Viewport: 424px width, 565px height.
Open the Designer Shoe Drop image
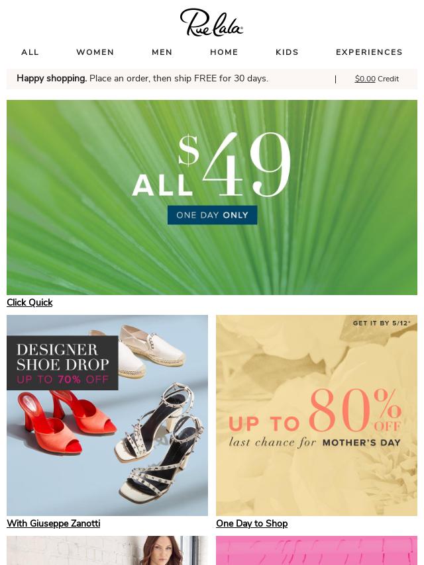click(107, 415)
